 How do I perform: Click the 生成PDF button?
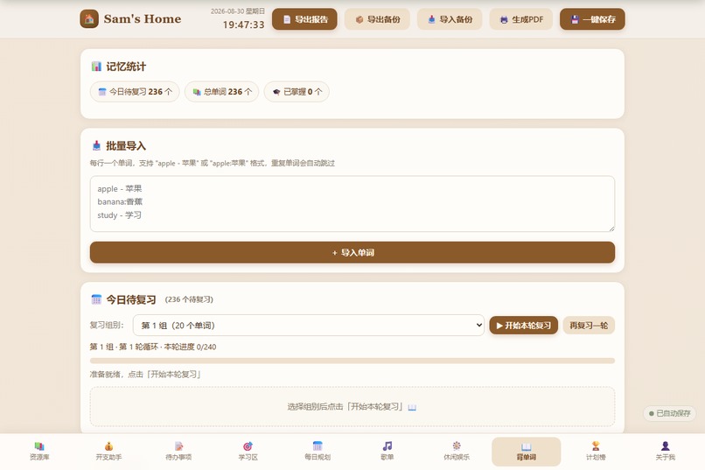(521, 19)
